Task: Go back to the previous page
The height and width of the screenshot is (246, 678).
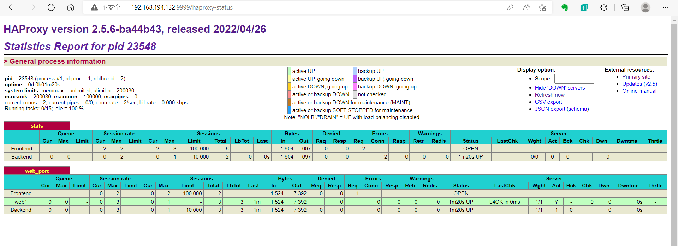Action: point(12,7)
